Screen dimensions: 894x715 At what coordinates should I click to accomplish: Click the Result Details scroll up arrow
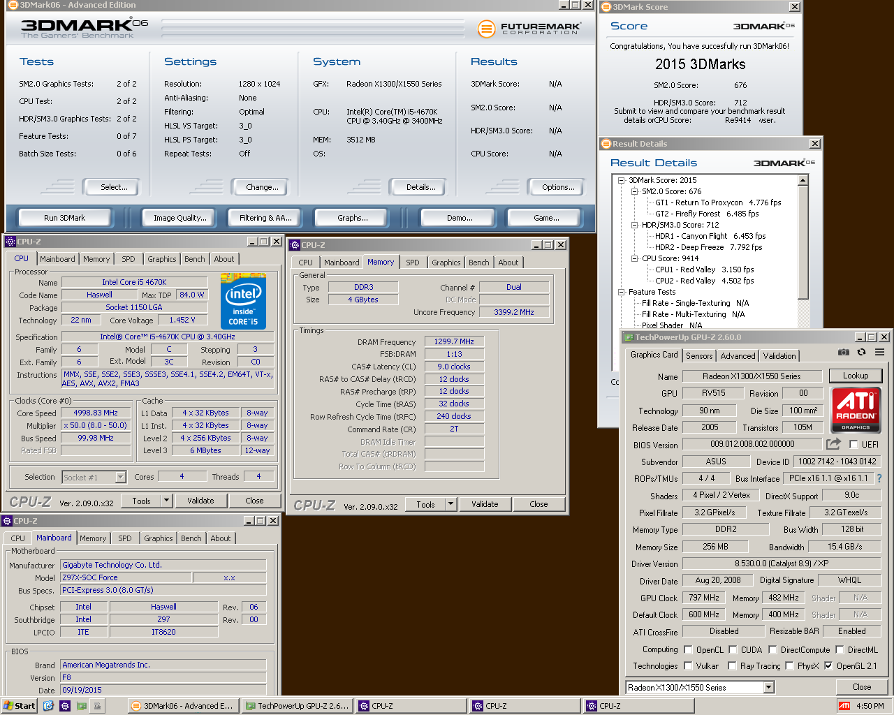click(803, 180)
